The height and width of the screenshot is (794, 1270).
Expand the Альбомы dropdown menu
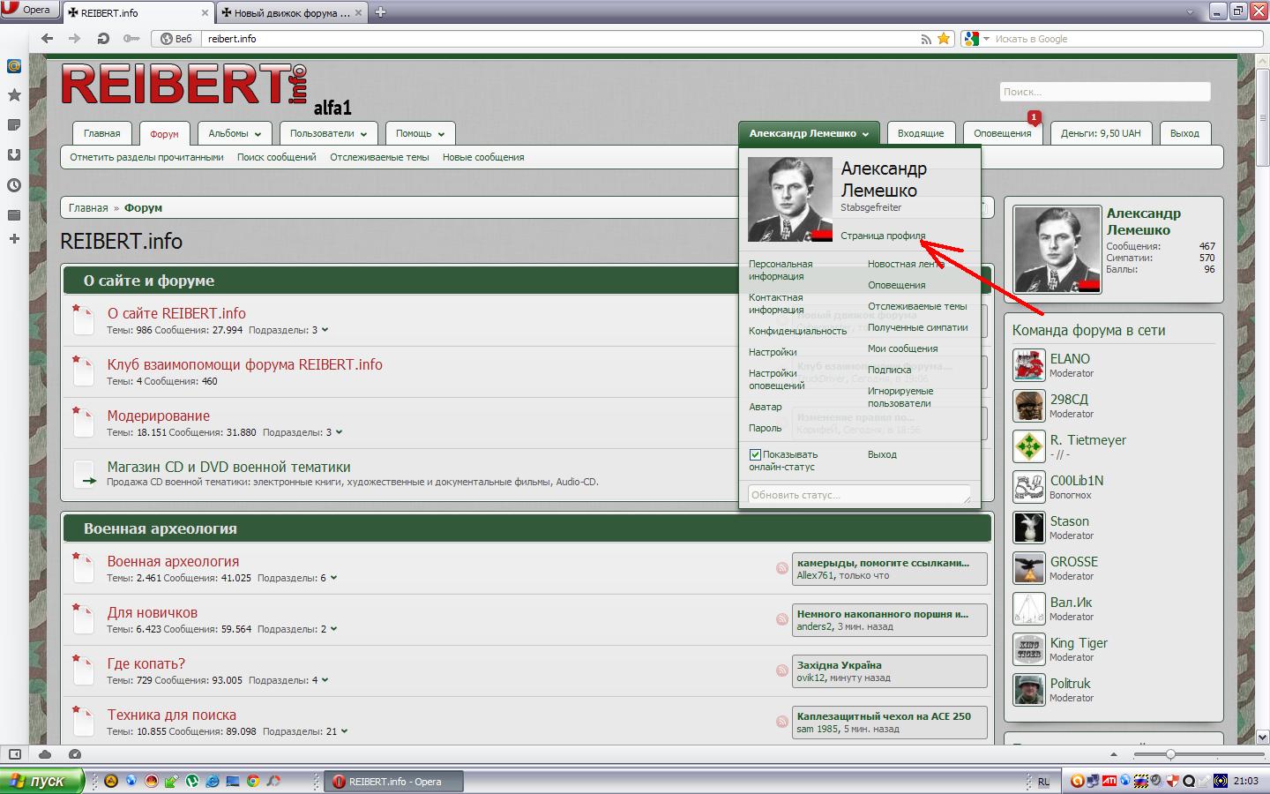tap(235, 134)
